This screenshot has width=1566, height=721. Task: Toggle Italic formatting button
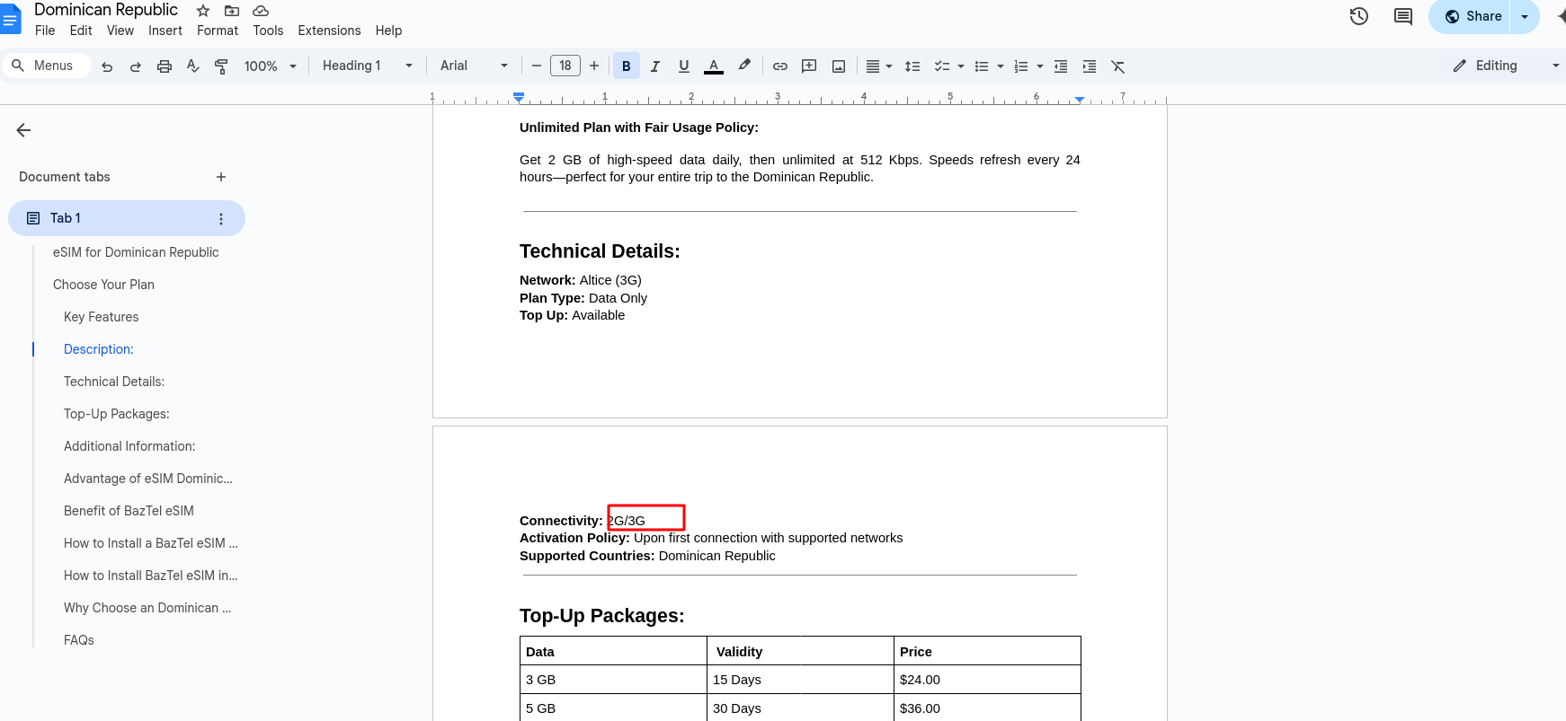click(x=655, y=66)
